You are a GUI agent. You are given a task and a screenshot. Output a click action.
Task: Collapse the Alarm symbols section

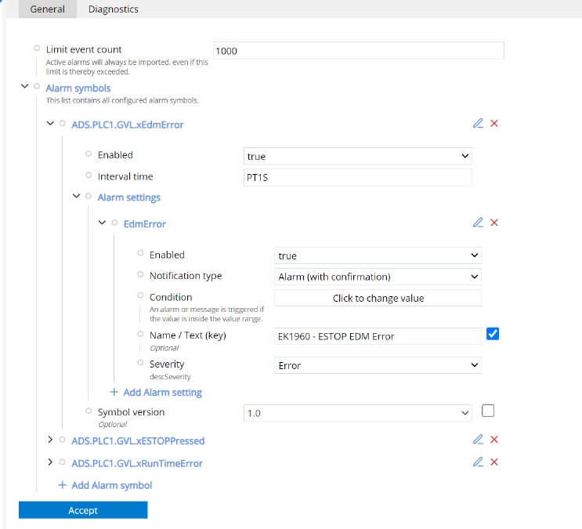(x=24, y=86)
